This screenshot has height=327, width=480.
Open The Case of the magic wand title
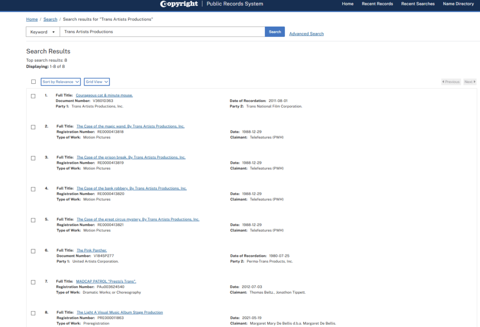pos(130,126)
